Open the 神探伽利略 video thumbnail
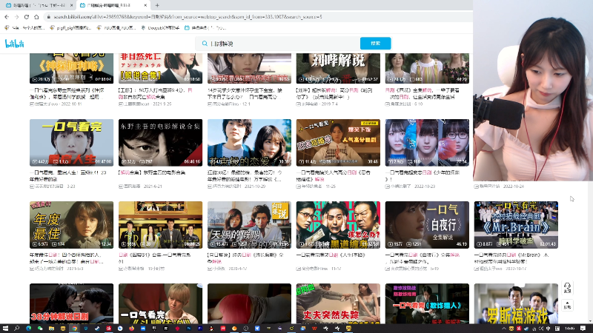 click(x=71, y=68)
